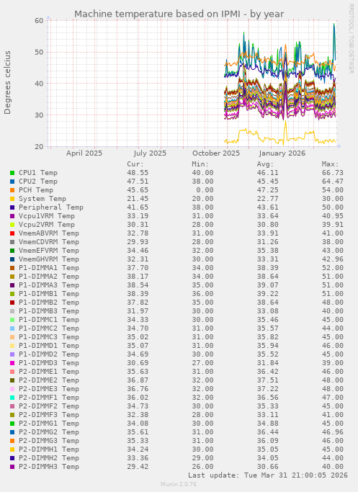Click the 'P1-DIMMD2 Temp' legend label
Image resolution: width=358 pixels, height=492 pixels.
pyautogui.click(x=49, y=354)
